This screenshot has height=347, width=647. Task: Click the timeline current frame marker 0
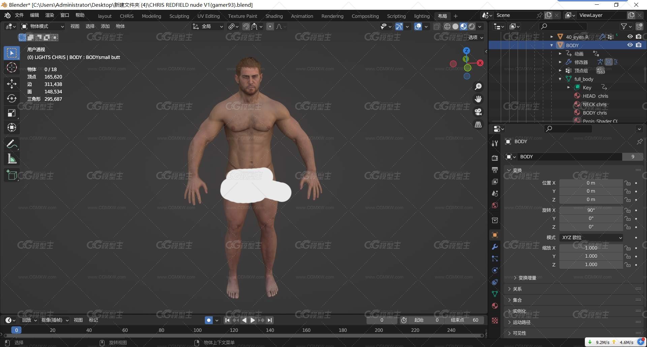(x=17, y=330)
